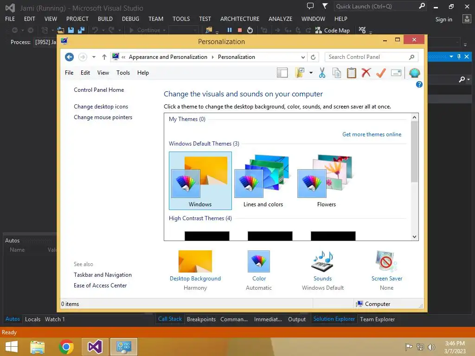Toggle the navigation pane layout icon
This screenshot has width=475, height=356.
click(x=282, y=73)
